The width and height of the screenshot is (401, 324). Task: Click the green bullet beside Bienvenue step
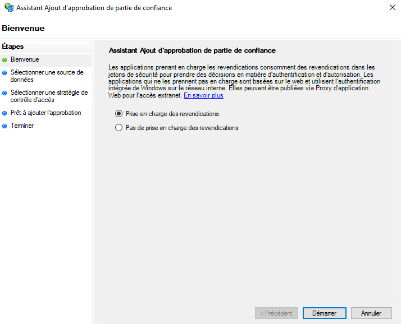click(4, 59)
